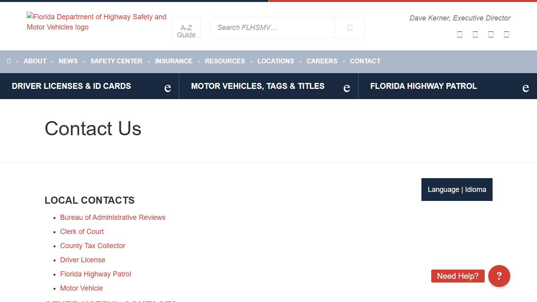Open the Bureau of Administrative Reviews link
Viewport: 537px width, 302px height.
(x=113, y=217)
